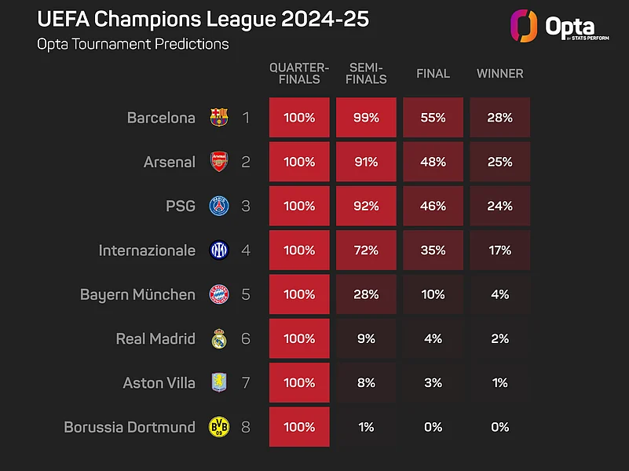This screenshot has height=471, width=629.
Task: Click the Arsenal club crest
Action: point(219,162)
